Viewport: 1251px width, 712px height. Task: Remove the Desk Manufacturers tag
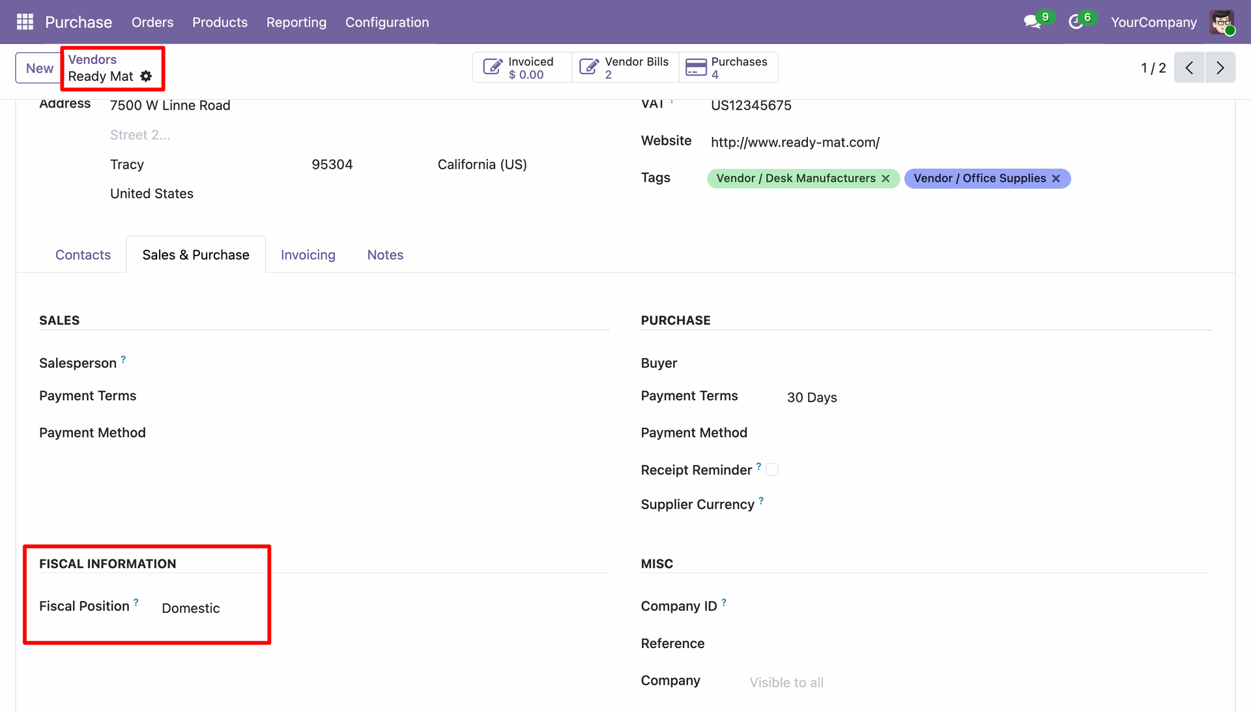885,179
